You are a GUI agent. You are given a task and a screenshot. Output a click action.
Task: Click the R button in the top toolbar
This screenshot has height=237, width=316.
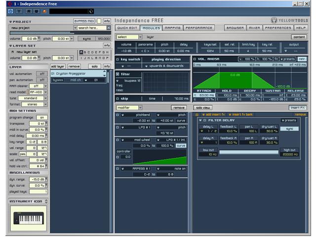[28, 11]
